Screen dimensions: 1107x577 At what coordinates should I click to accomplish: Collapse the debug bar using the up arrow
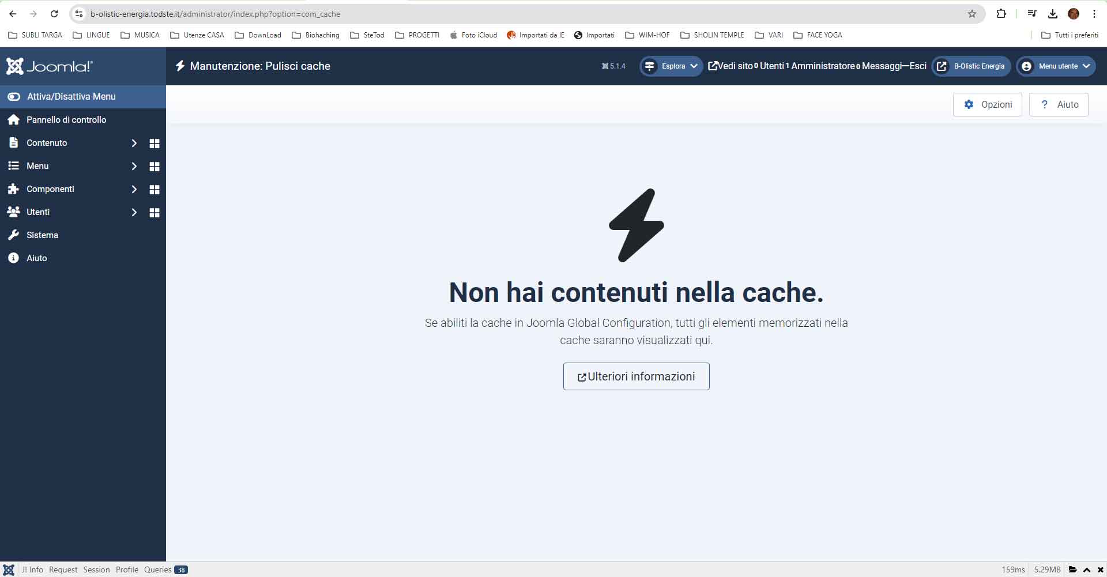[x=1087, y=570]
